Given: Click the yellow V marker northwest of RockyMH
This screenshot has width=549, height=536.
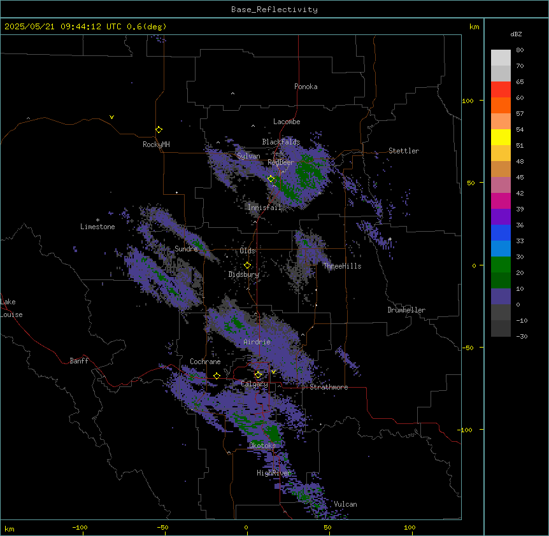Looking at the screenshot, I should point(111,117).
